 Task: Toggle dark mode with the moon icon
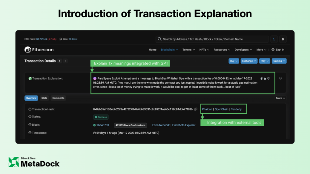click(274, 39)
